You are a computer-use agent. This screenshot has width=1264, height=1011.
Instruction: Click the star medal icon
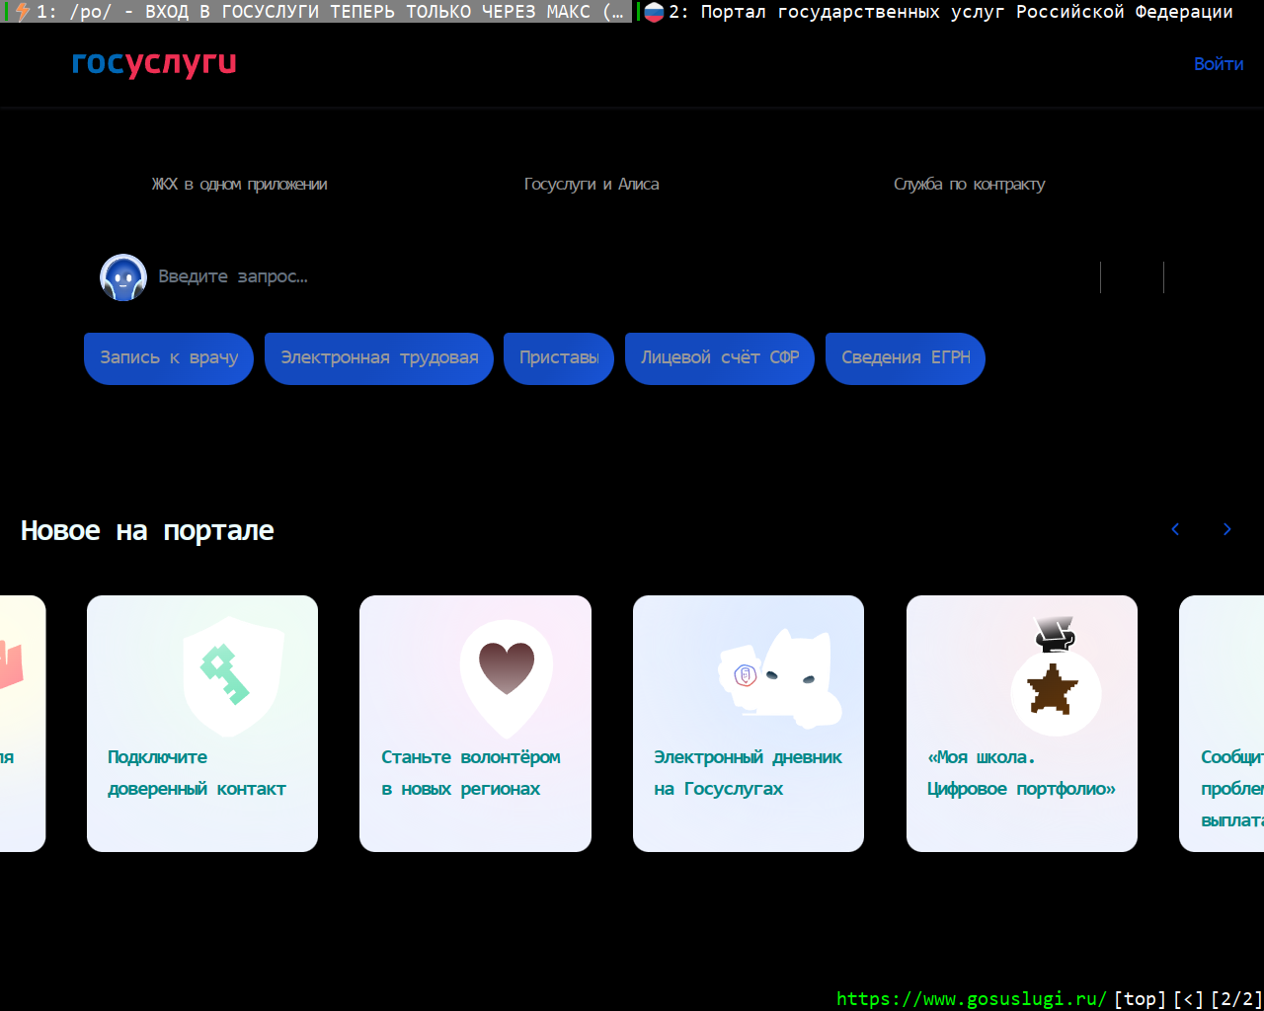1055,675
